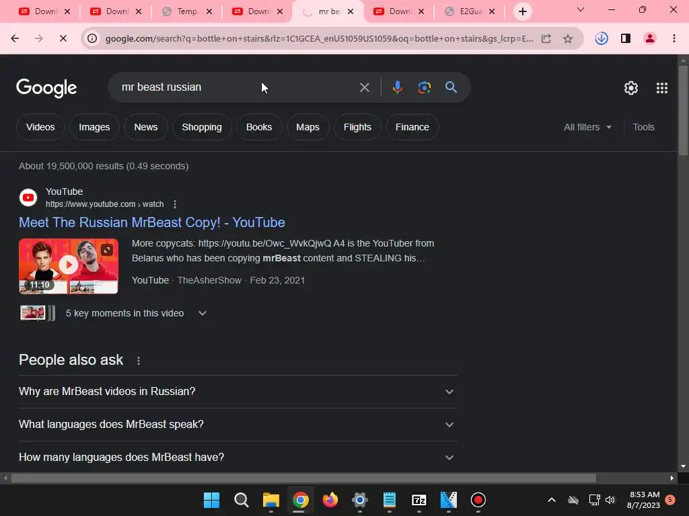Open the tab search chevron
689x516 pixels.
[581, 9]
